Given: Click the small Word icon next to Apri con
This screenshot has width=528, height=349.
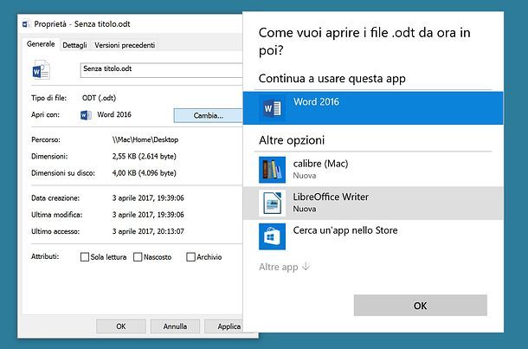Looking at the screenshot, I should (86, 115).
